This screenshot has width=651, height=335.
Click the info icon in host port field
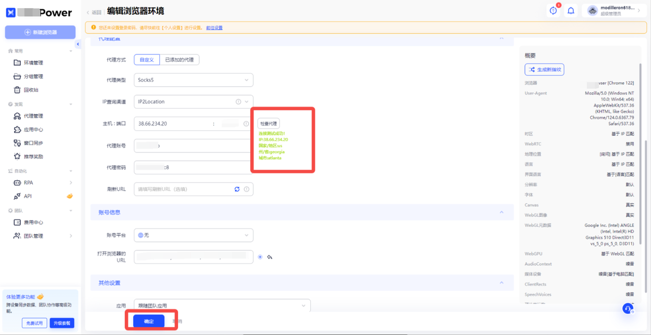pos(246,124)
